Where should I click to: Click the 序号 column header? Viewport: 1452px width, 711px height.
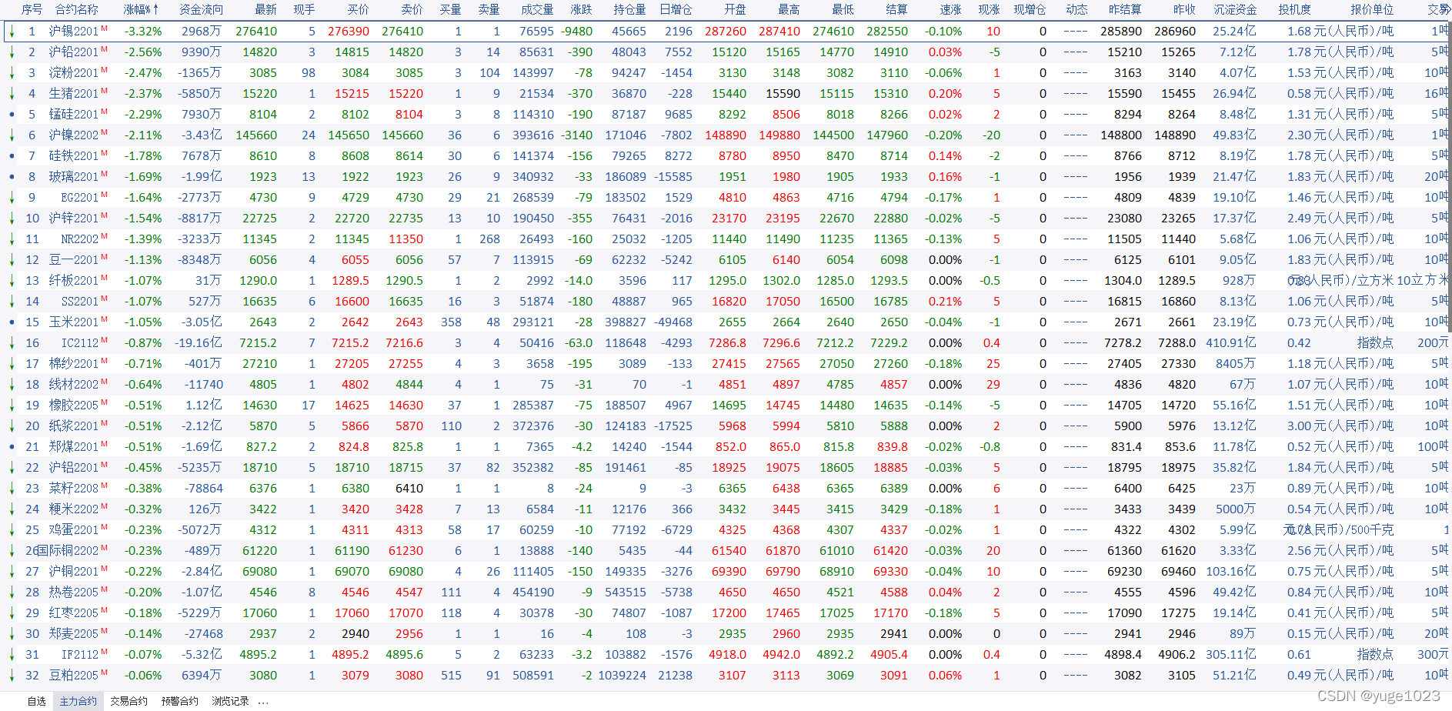(32, 9)
